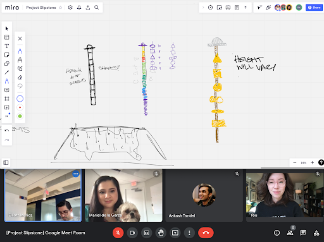Select the cursor arrow tool in Miro toolbar
Screen dimensions: 324x242
point(7,28)
